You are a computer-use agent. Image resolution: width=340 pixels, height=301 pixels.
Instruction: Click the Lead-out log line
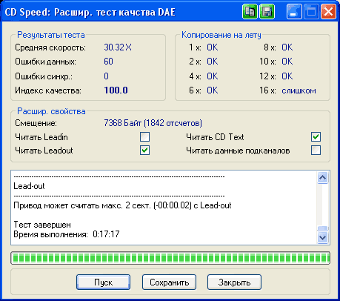[29, 186]
